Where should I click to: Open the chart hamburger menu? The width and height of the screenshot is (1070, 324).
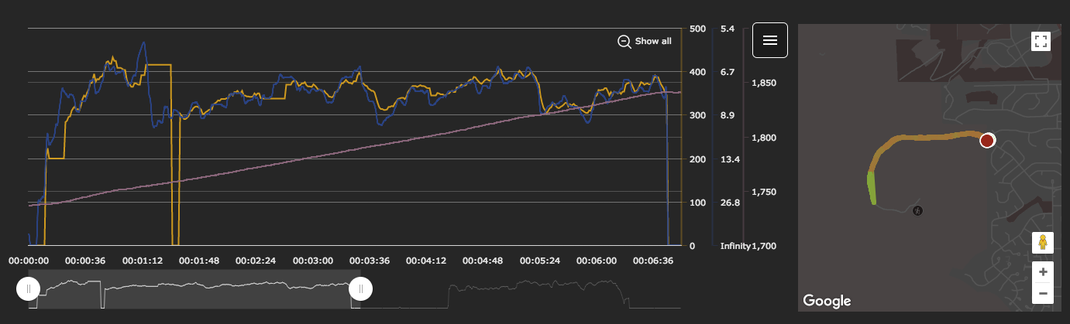click(x=770, y=40)
